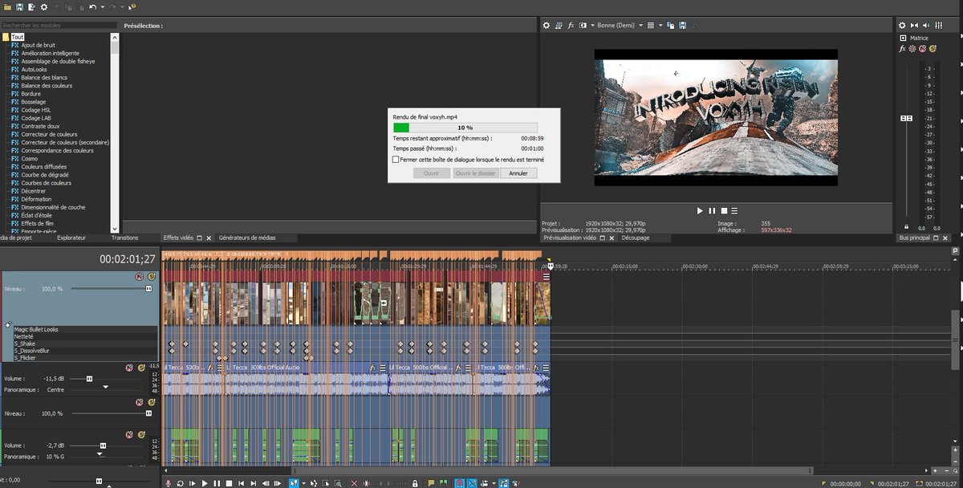
Task: Open video output FX in preview toolbar
Action: pos(570,25)
